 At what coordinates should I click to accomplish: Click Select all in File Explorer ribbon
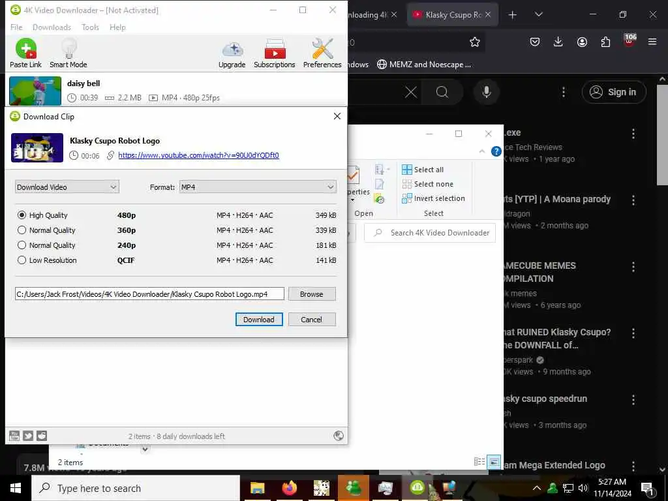423,170
